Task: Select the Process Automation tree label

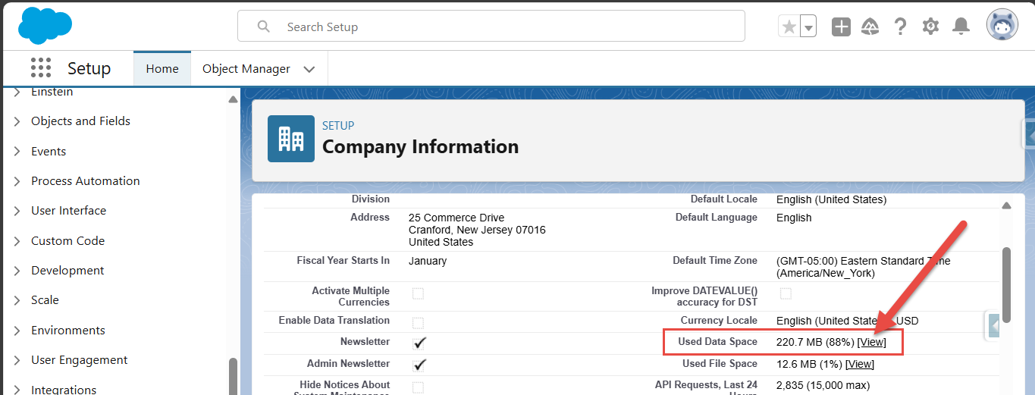Action: [86, 181]
